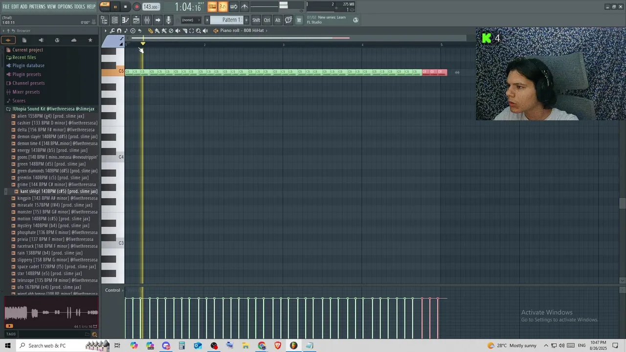Open the PATTERNS menu
Image resolution: width=626 pixels, height=352 pixels.
37,7
